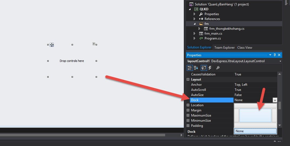Click the None button in Dock picker
The height and width of the screenshot is (146, 290).
point(255,131)
